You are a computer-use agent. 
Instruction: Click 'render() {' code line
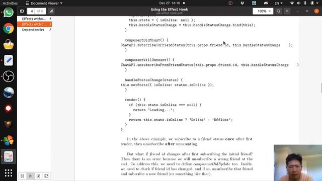(135, 100)
